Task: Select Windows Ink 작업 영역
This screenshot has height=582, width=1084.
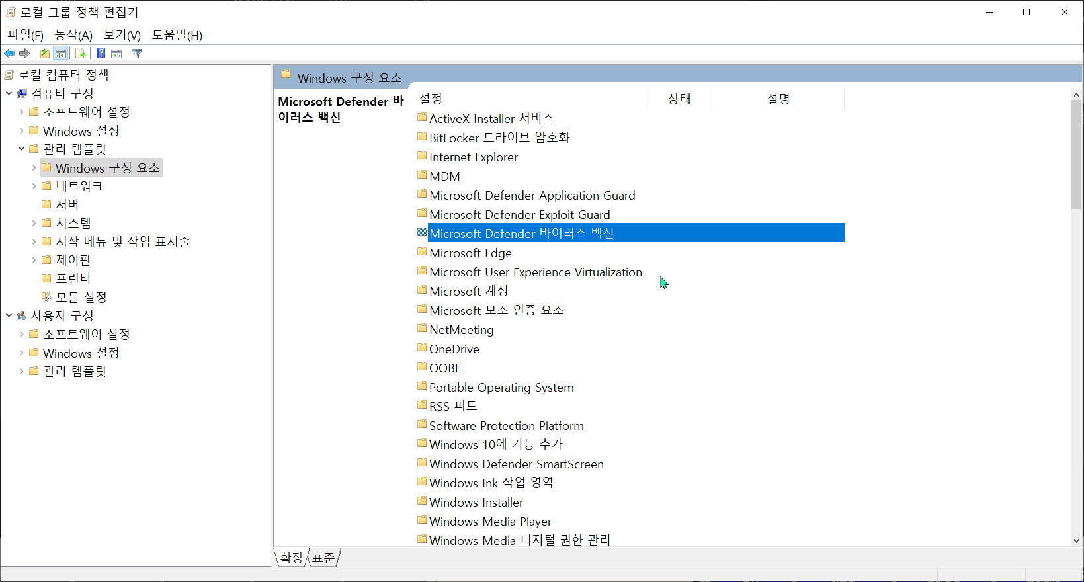Action: [x=491, y=483]
